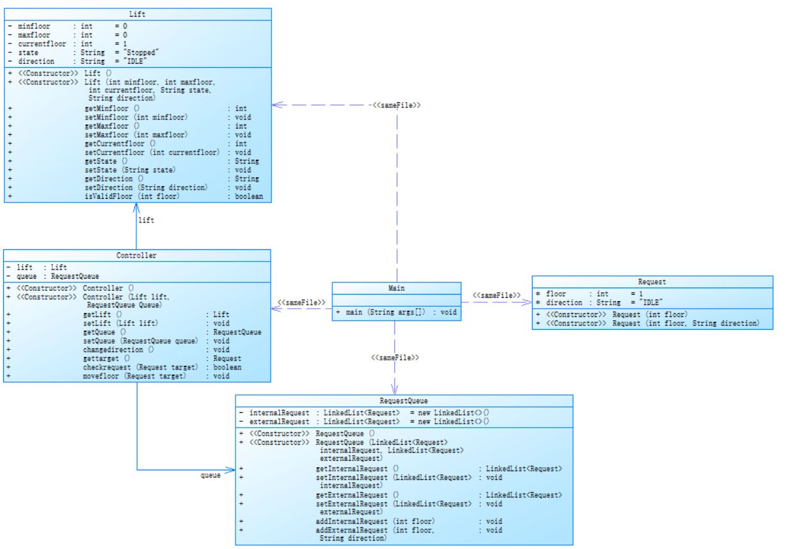786x549 pixels.
Task: Click the isValidFloor method in Lift
Action: point(131,197)
